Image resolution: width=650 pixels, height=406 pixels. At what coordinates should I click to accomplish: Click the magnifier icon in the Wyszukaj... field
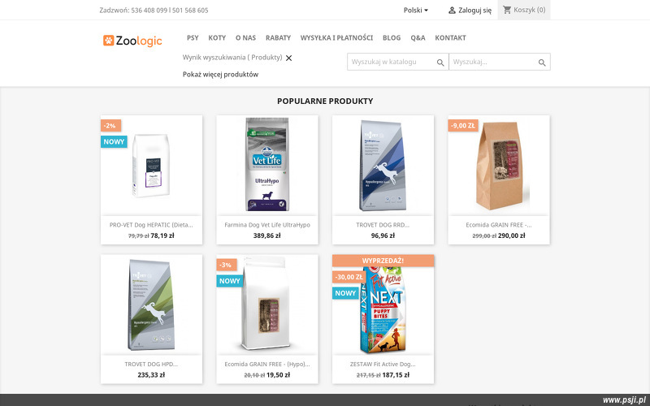542,63
